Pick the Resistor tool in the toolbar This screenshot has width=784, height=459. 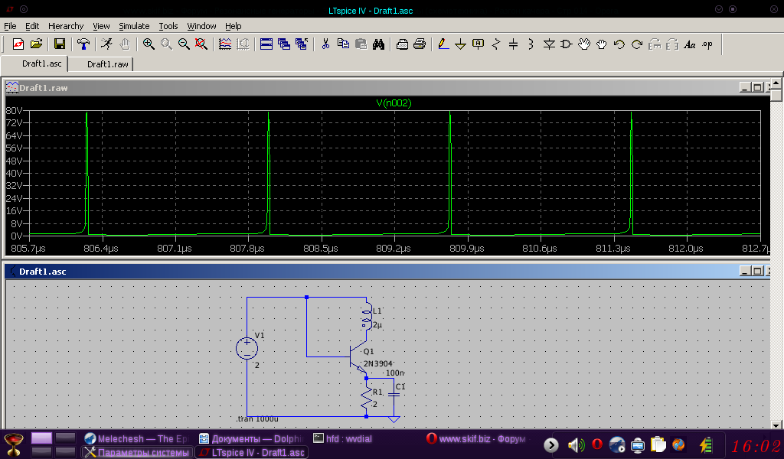coord(496,44)
